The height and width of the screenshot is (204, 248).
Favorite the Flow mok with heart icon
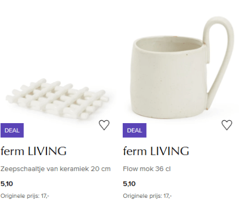click(227, 125)
